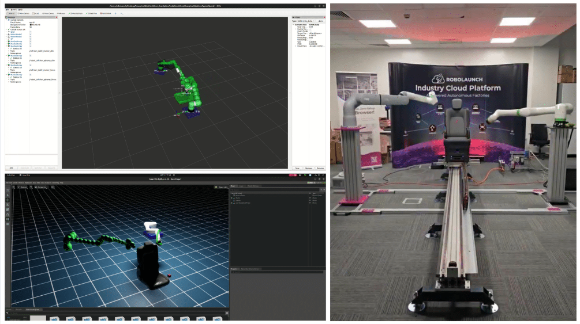Expand the Focal Point property in Views

[x=295, y=46]
